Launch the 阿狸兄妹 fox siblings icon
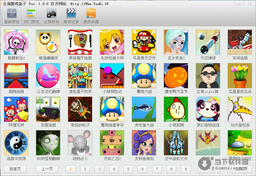This screenshot has height=176, width=256. (16, 109)
